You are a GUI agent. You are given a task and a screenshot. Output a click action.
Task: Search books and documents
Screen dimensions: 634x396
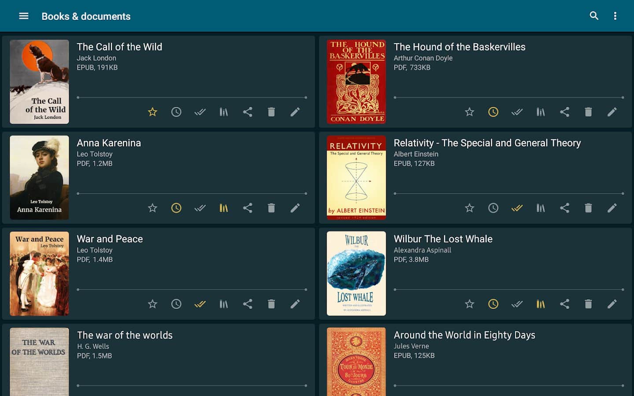594,16
